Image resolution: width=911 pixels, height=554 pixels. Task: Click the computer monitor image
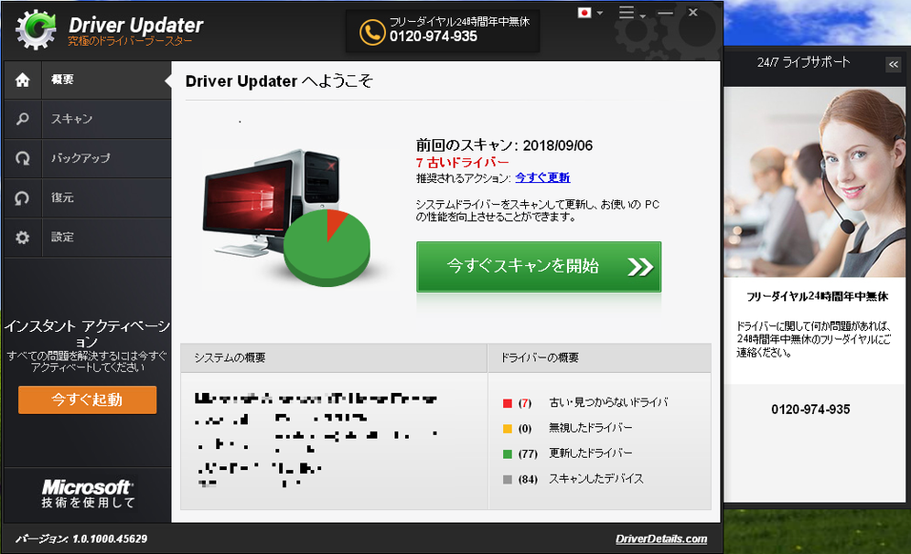(249, 200)
